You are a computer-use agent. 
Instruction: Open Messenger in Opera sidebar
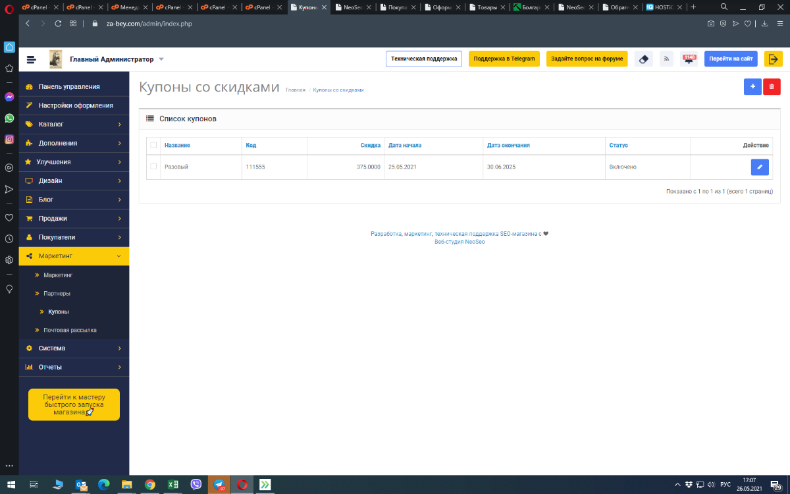click(9, 97)
